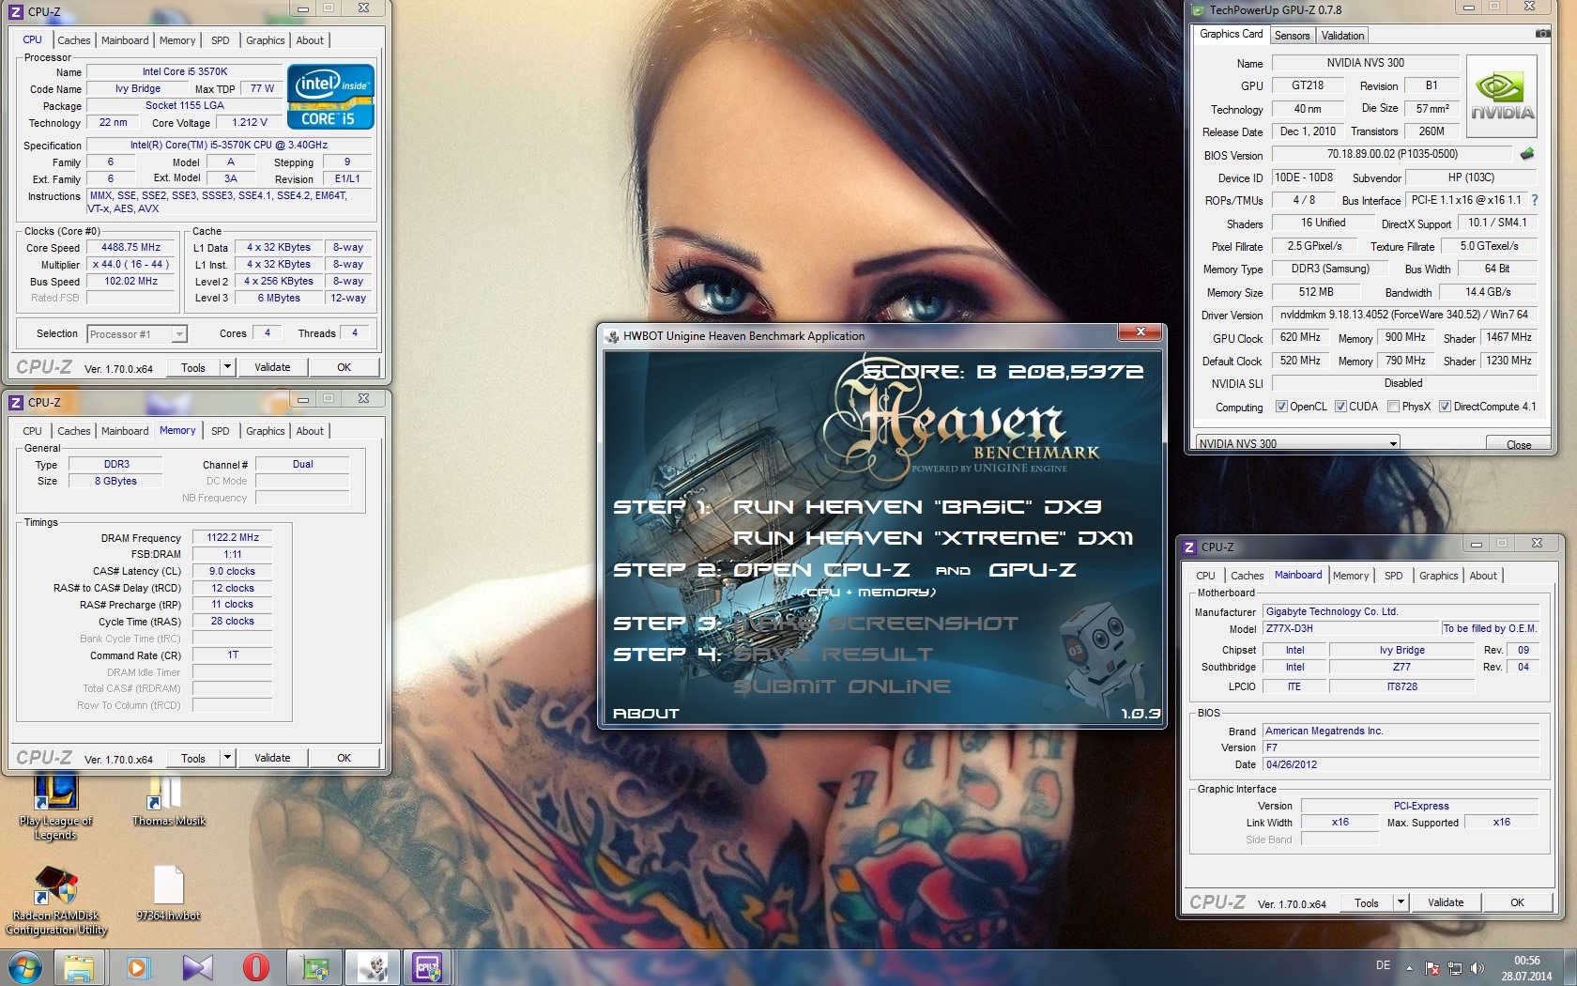Viewport: 1577px width, 986px height.
Task: Show hidden tray icons arrow
Action: (1409, 967)
